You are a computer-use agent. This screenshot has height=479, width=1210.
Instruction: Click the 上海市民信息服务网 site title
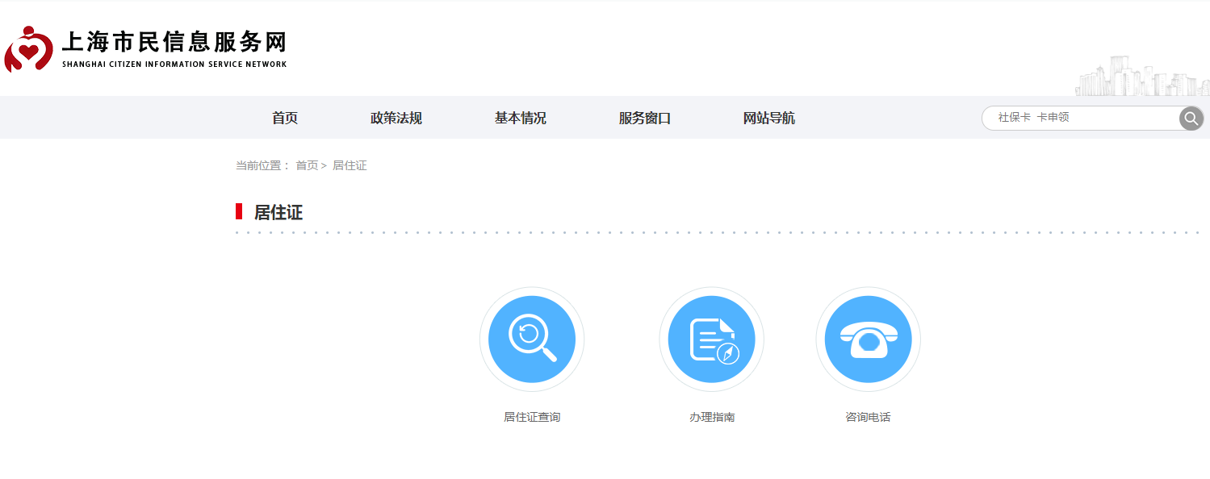point(174,42)
